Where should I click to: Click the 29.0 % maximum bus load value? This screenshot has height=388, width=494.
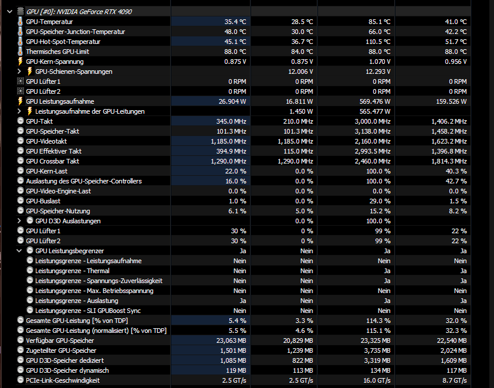[380, 201]
